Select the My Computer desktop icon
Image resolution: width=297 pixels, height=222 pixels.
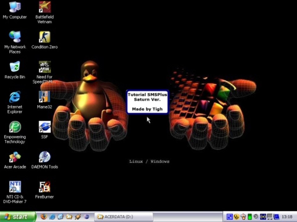[x=15, y=10]
